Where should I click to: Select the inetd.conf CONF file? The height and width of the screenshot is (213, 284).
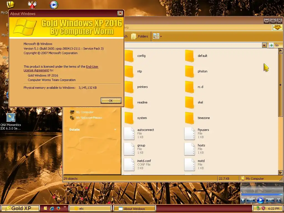138,164
